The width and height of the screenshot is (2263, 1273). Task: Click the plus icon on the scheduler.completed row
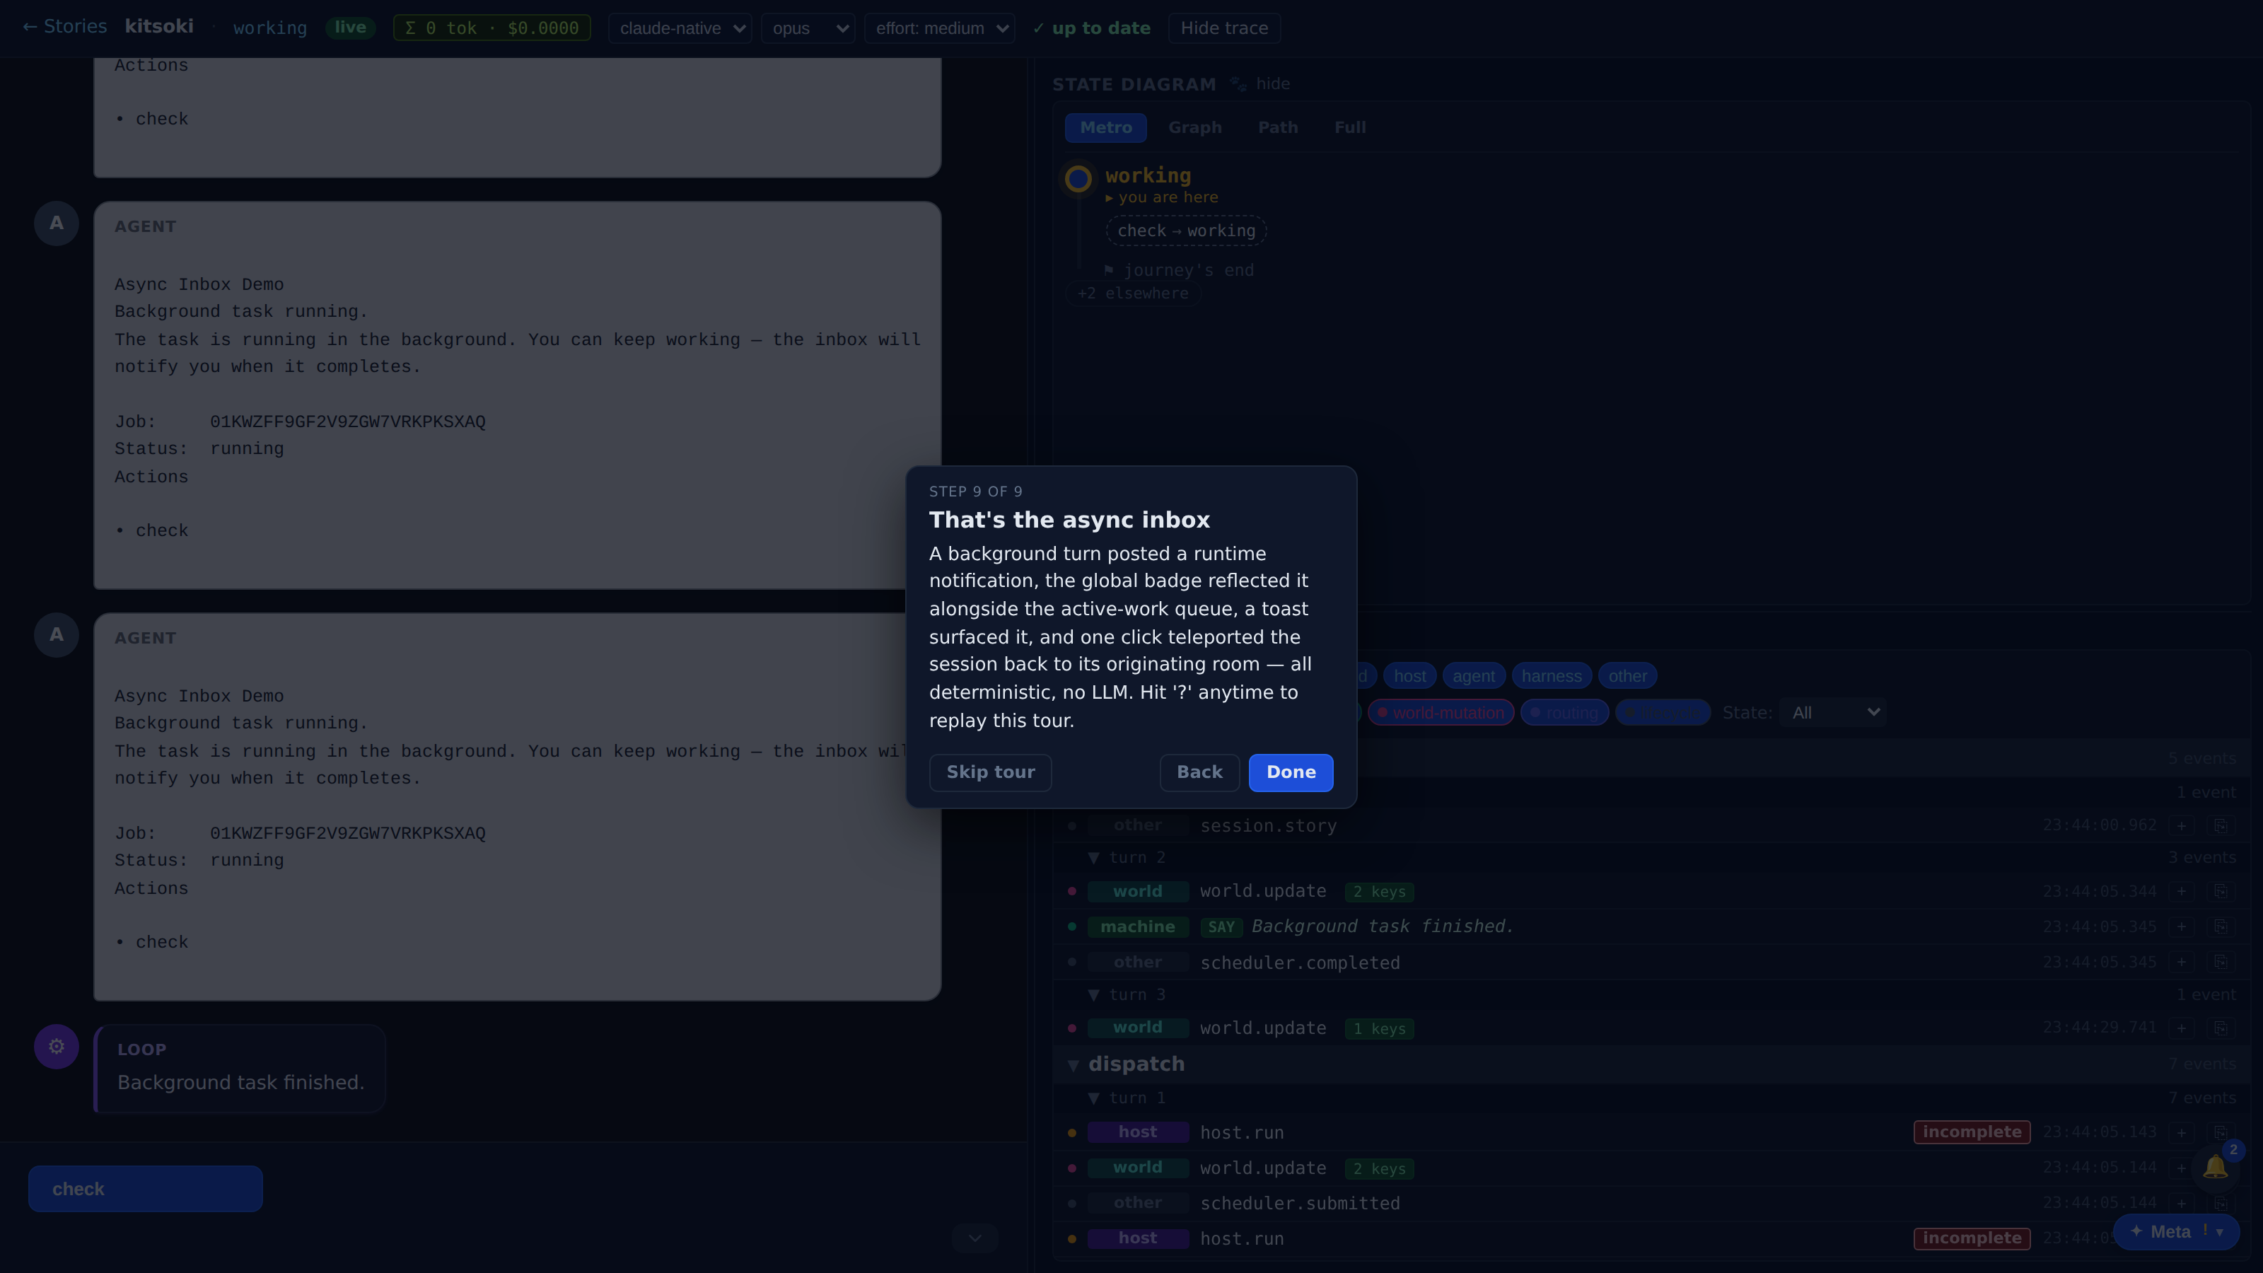2181,962
